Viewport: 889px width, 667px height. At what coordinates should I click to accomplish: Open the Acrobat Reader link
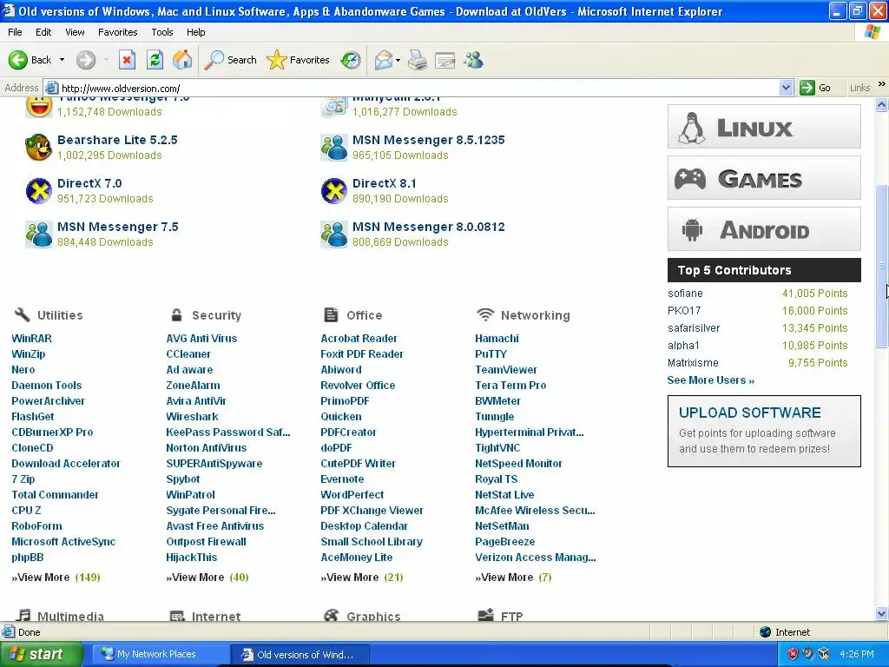[x=359, y=338]
